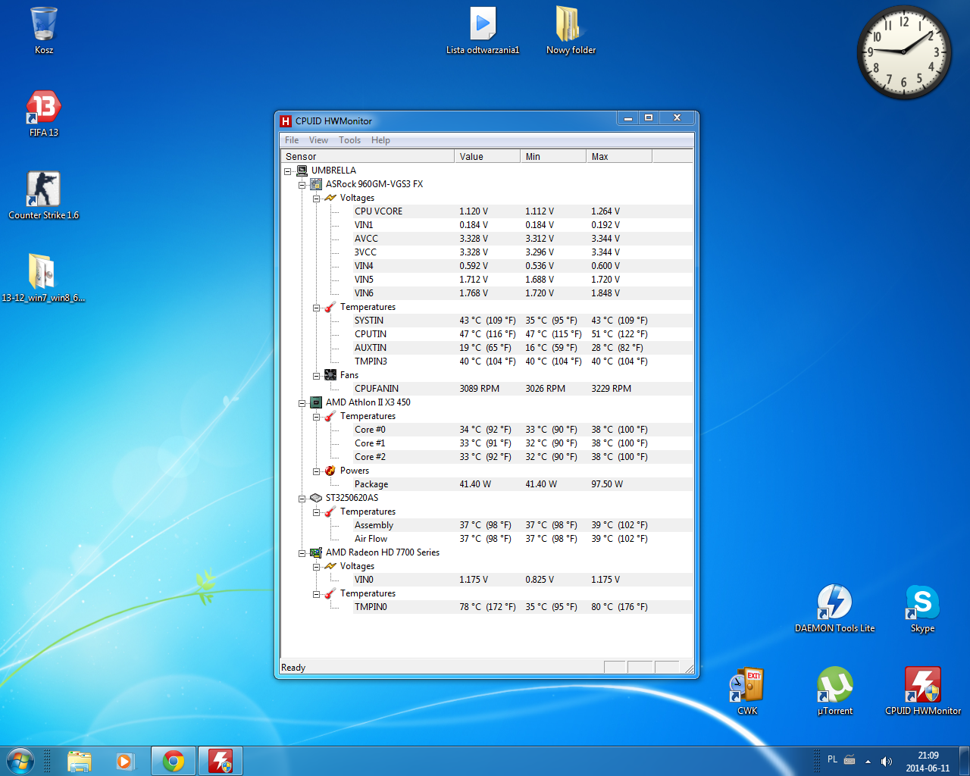Collapse the Fans section expander
Screen dimensions: 970x776
[x=317, y=376]
